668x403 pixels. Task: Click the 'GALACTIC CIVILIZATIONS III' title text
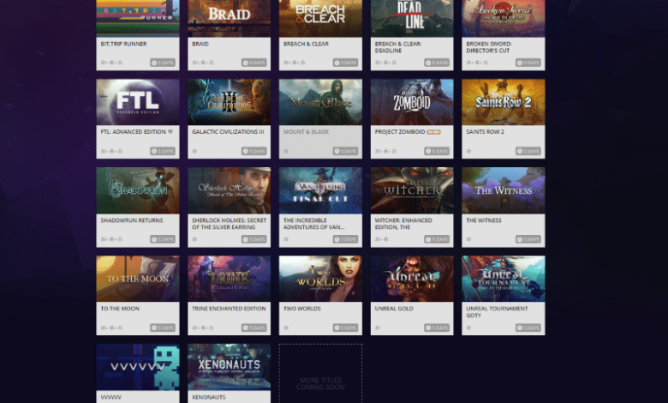[x=228, y=132]
